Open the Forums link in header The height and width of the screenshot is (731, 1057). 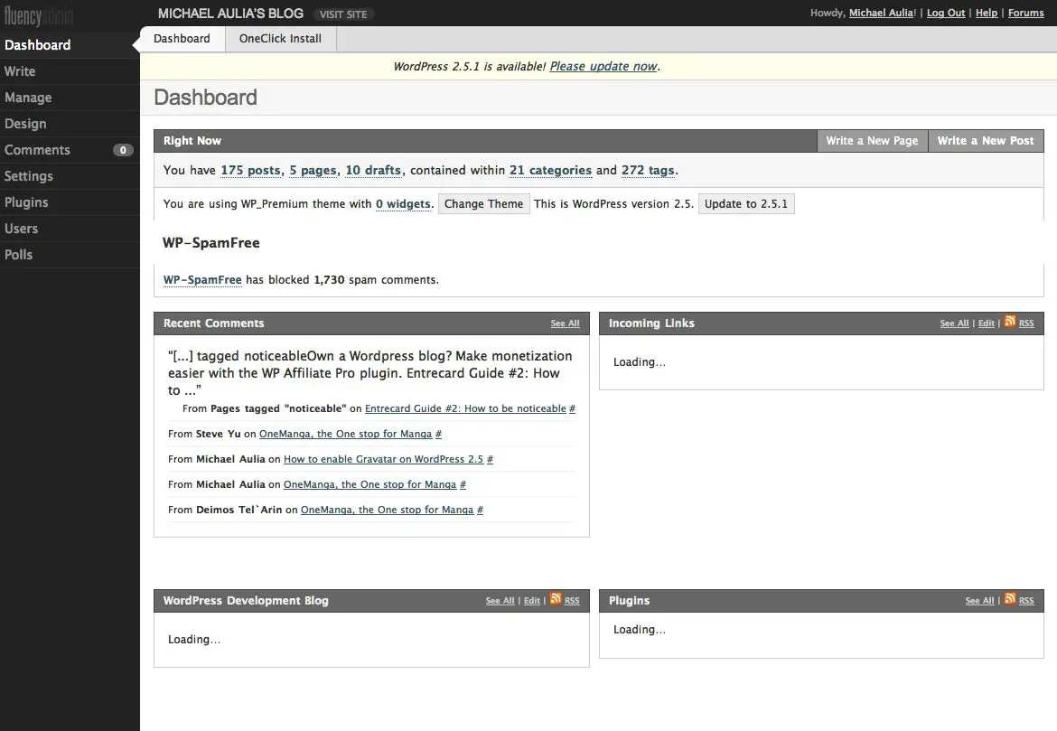tap(1026, 13)
